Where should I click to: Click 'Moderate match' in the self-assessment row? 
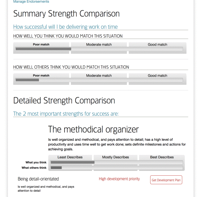tap(99, 45)
